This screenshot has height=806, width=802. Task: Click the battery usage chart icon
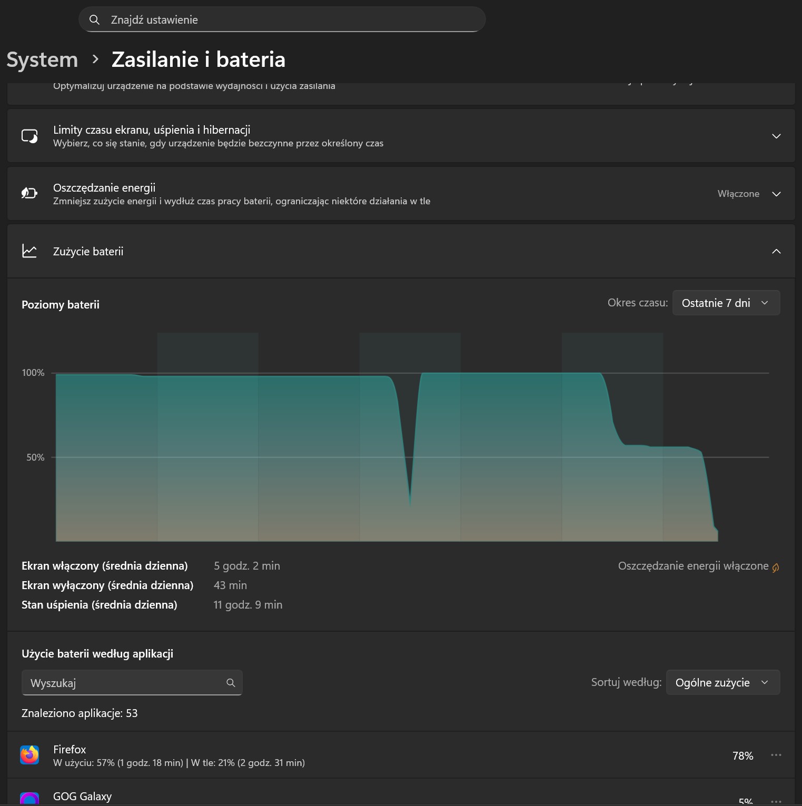coord(29,251)
